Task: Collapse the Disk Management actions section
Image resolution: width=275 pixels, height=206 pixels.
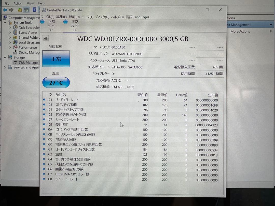Action: [271, 25]
